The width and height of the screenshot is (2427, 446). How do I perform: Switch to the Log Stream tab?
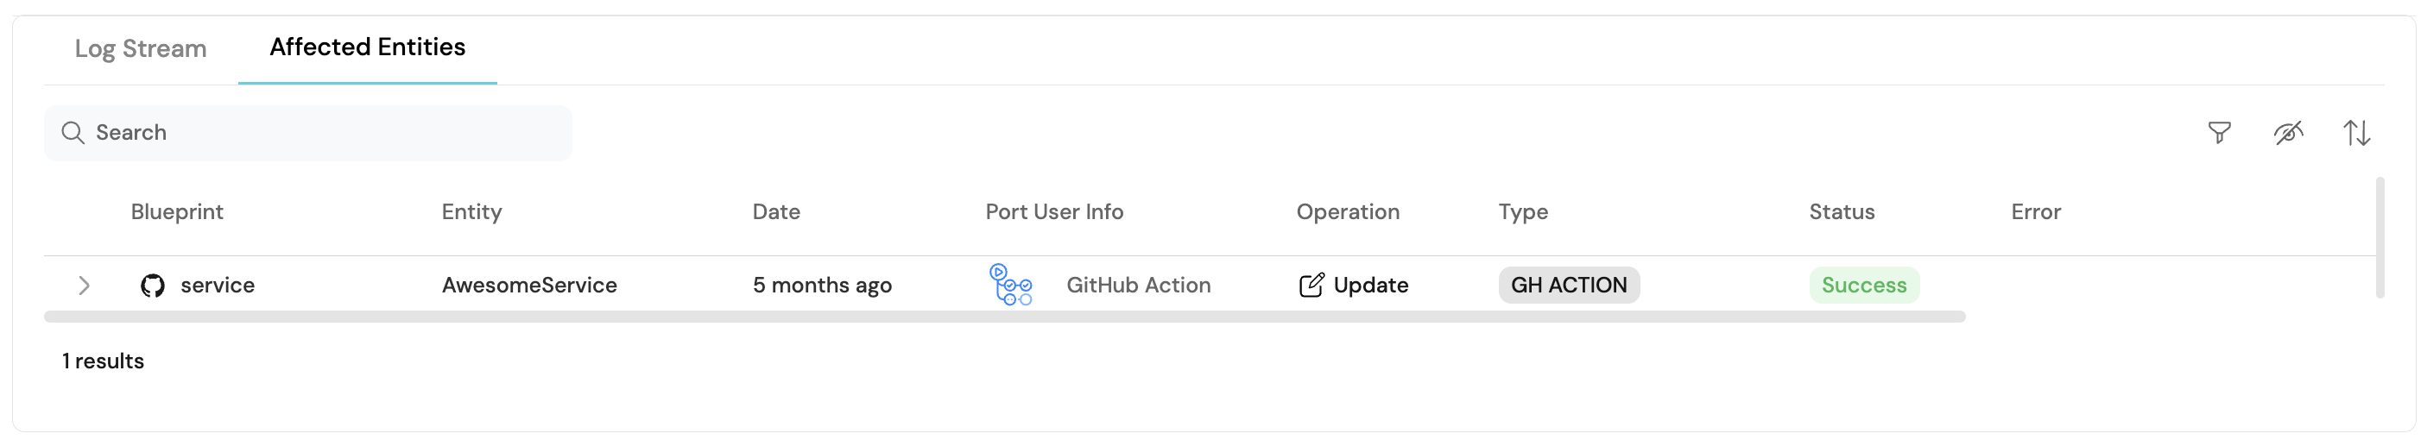tap(141, 49)
